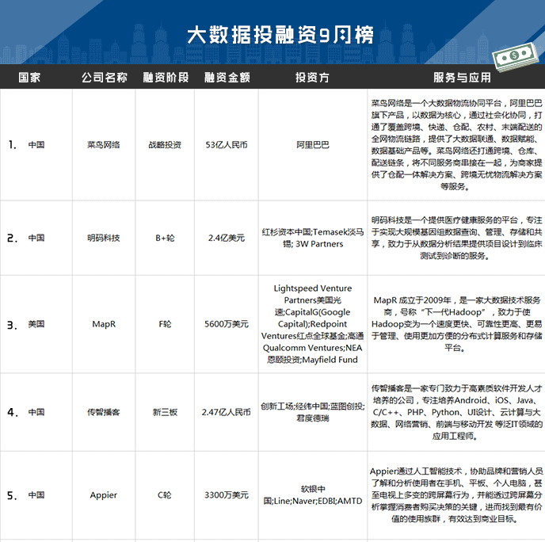Click rank number 1. in 菜鸟网络 row
Viewport: 545px width, 542px height.
[12, 145]
